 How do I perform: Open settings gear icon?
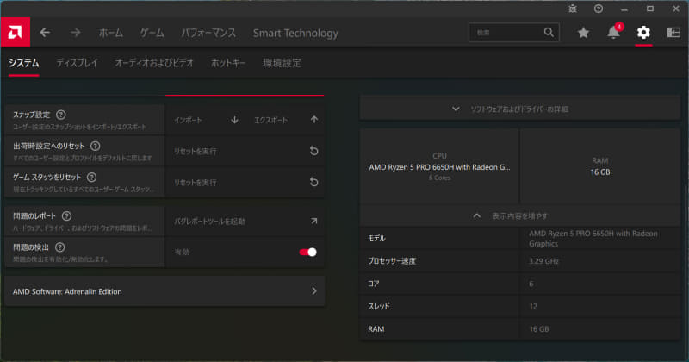(643, 32)
